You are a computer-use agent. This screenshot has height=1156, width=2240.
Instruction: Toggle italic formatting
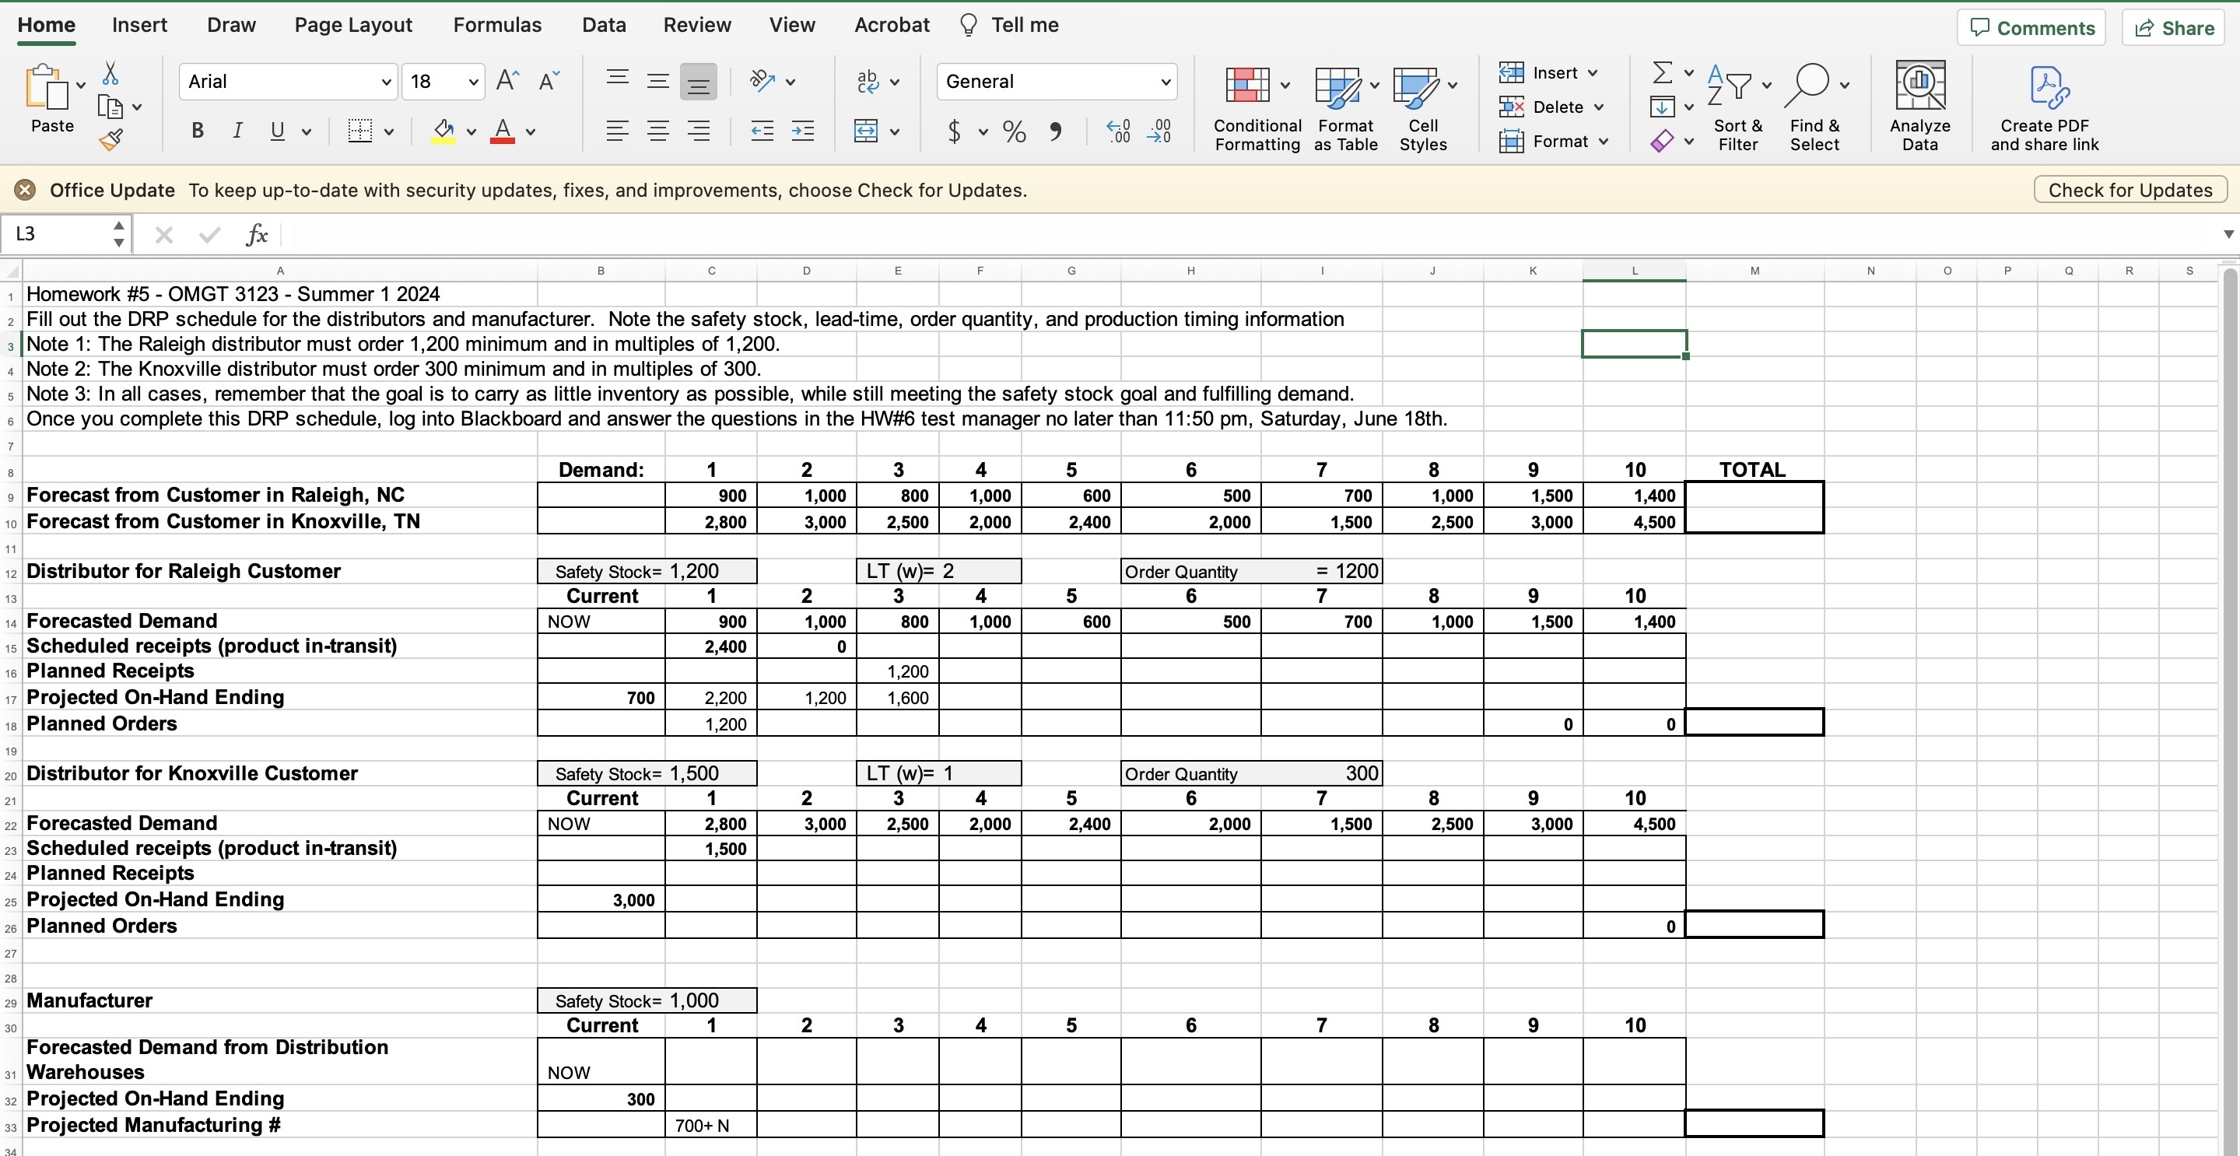tap(237, 131)
